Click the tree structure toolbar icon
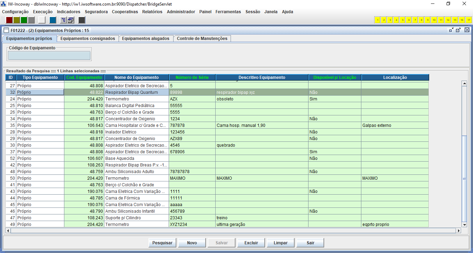This screenshot has height=253, width=473. (x=64, y=20)
